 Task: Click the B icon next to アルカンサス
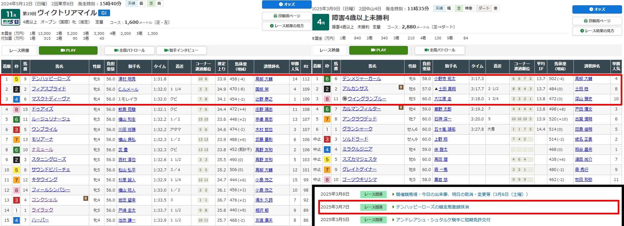tap(401, 87)
